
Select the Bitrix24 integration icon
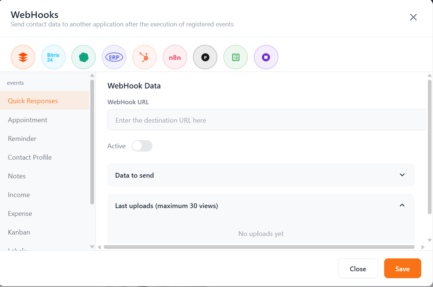pyautogui.click(x=53, y=57)
